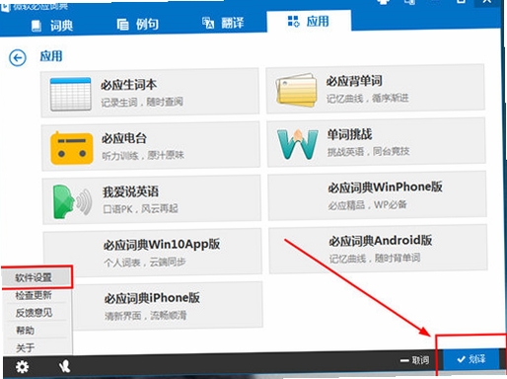Select the 关于 about menu entry
This screenshot has height=379, width=507.
tap(26, 347)
